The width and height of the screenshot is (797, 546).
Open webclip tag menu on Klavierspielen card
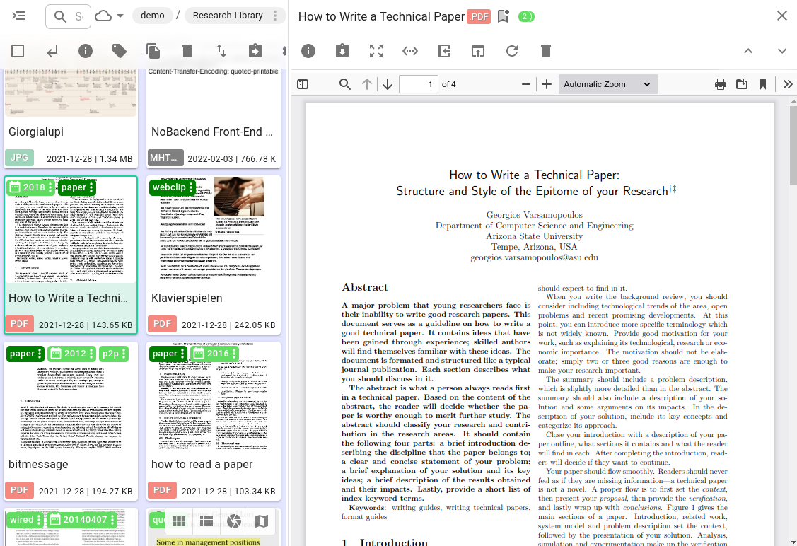click(x=191, y=187)
